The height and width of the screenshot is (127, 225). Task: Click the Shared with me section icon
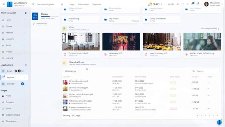[x=64, y=63]
